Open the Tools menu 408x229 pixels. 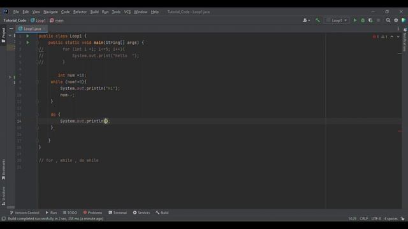(x=116, y=12)
